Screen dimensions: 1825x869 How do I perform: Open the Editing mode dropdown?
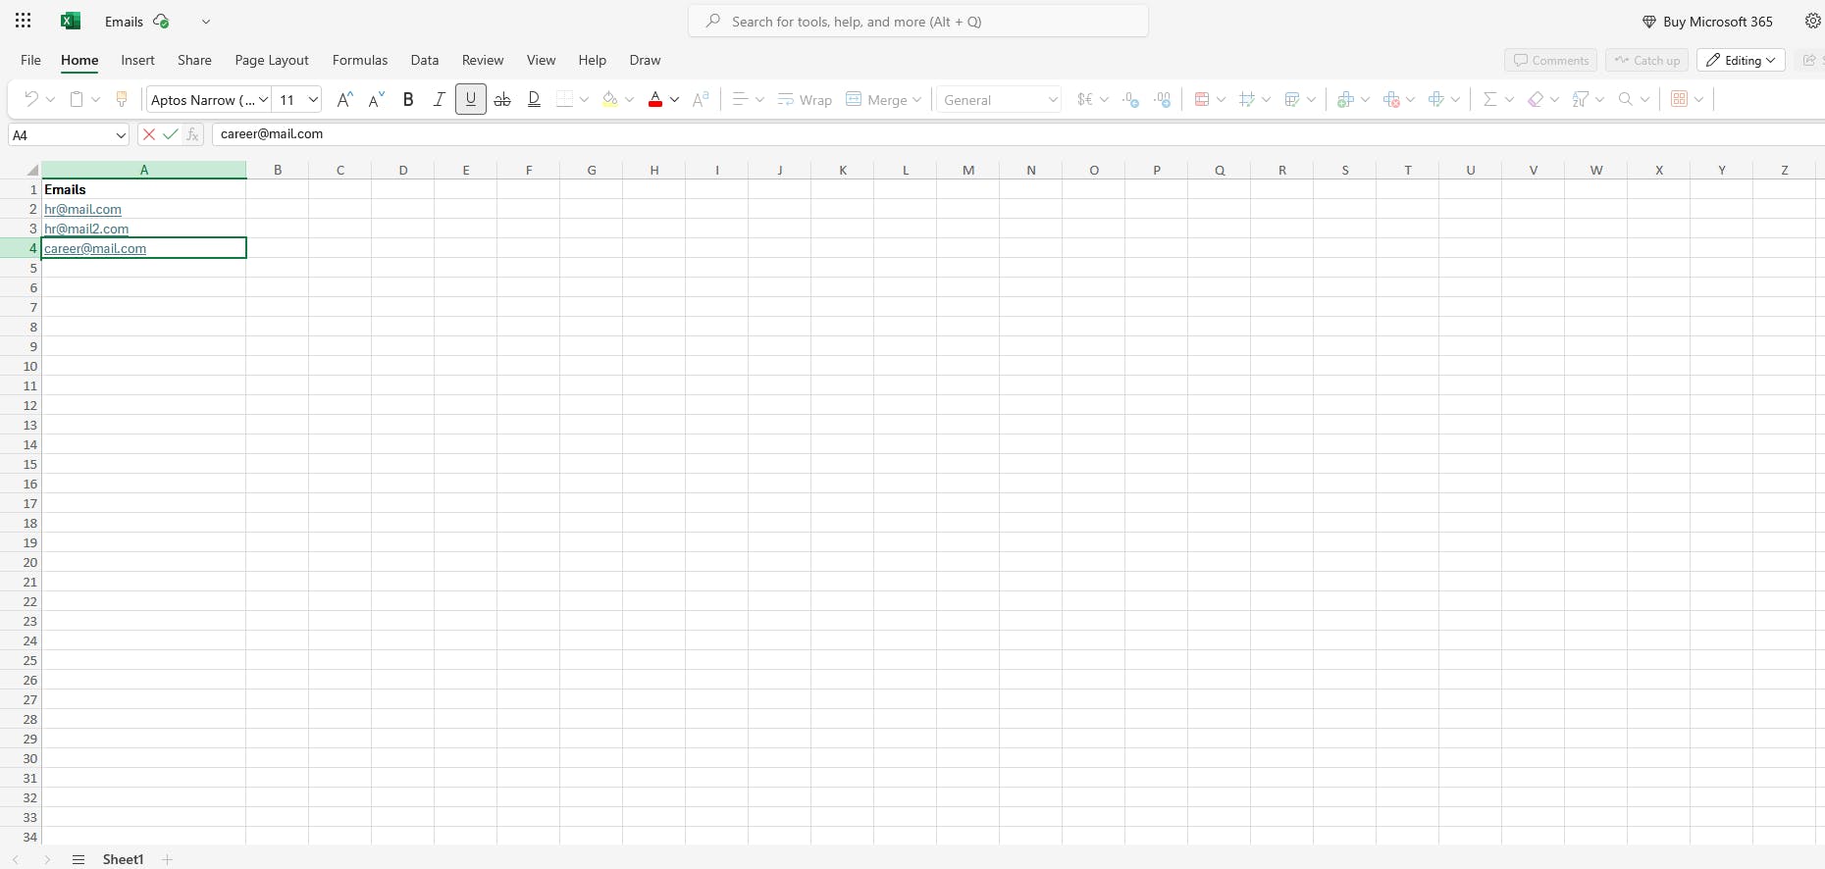pos(1741,60)
